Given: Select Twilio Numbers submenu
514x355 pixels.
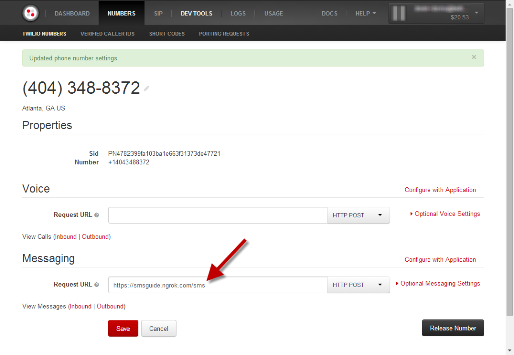Looking at the screenshot, I should 44,34.
